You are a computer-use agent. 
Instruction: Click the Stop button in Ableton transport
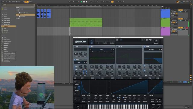click(84, 2)
